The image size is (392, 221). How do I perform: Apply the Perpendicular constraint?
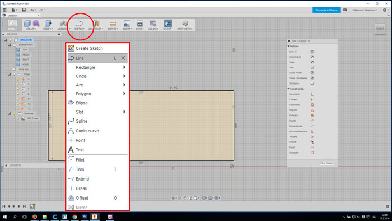[312, 126]
